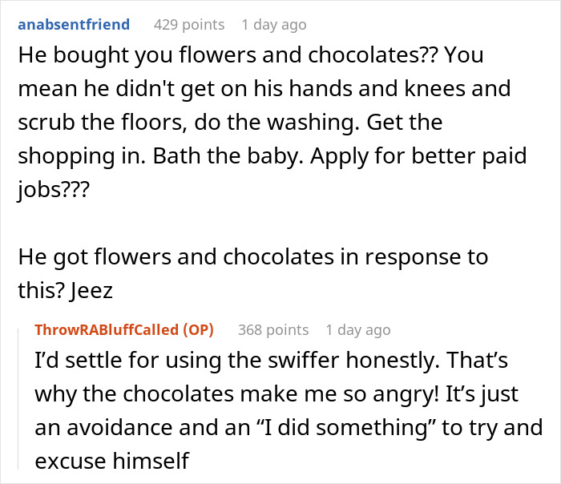The image size is (561, 484).
Task: Click the 'scrub the floors' line
Action: point(76,123)
